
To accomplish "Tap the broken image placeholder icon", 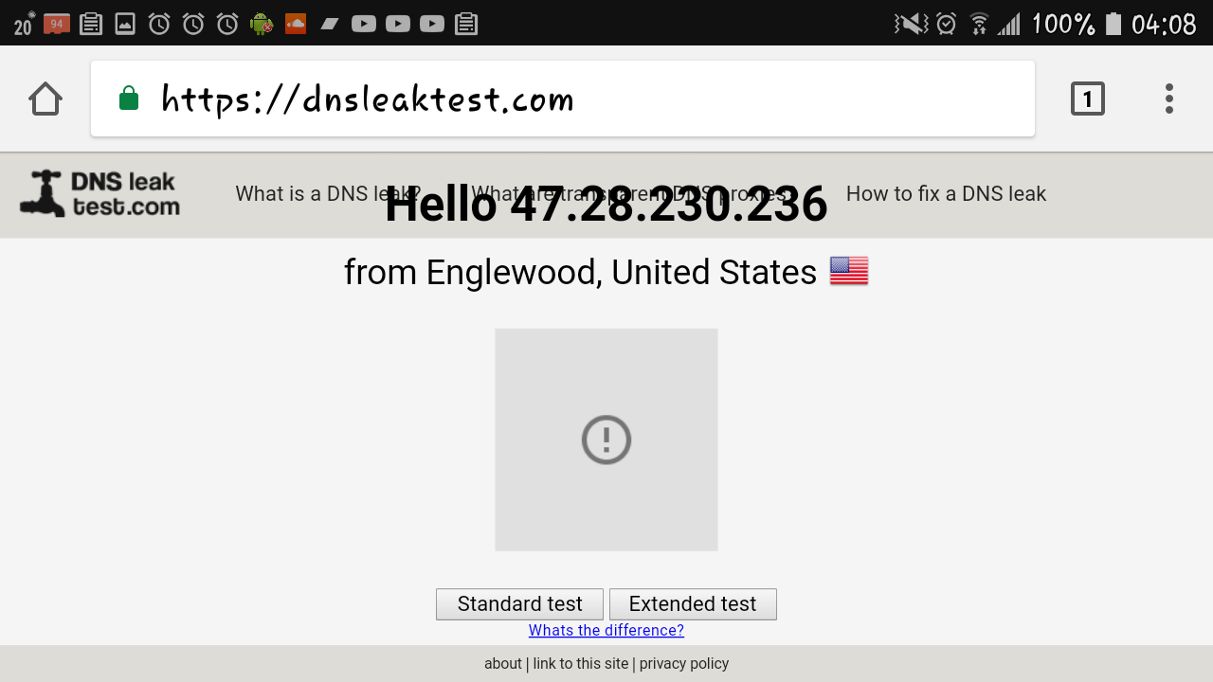I will pyautogui.click(x=606, y=440).
